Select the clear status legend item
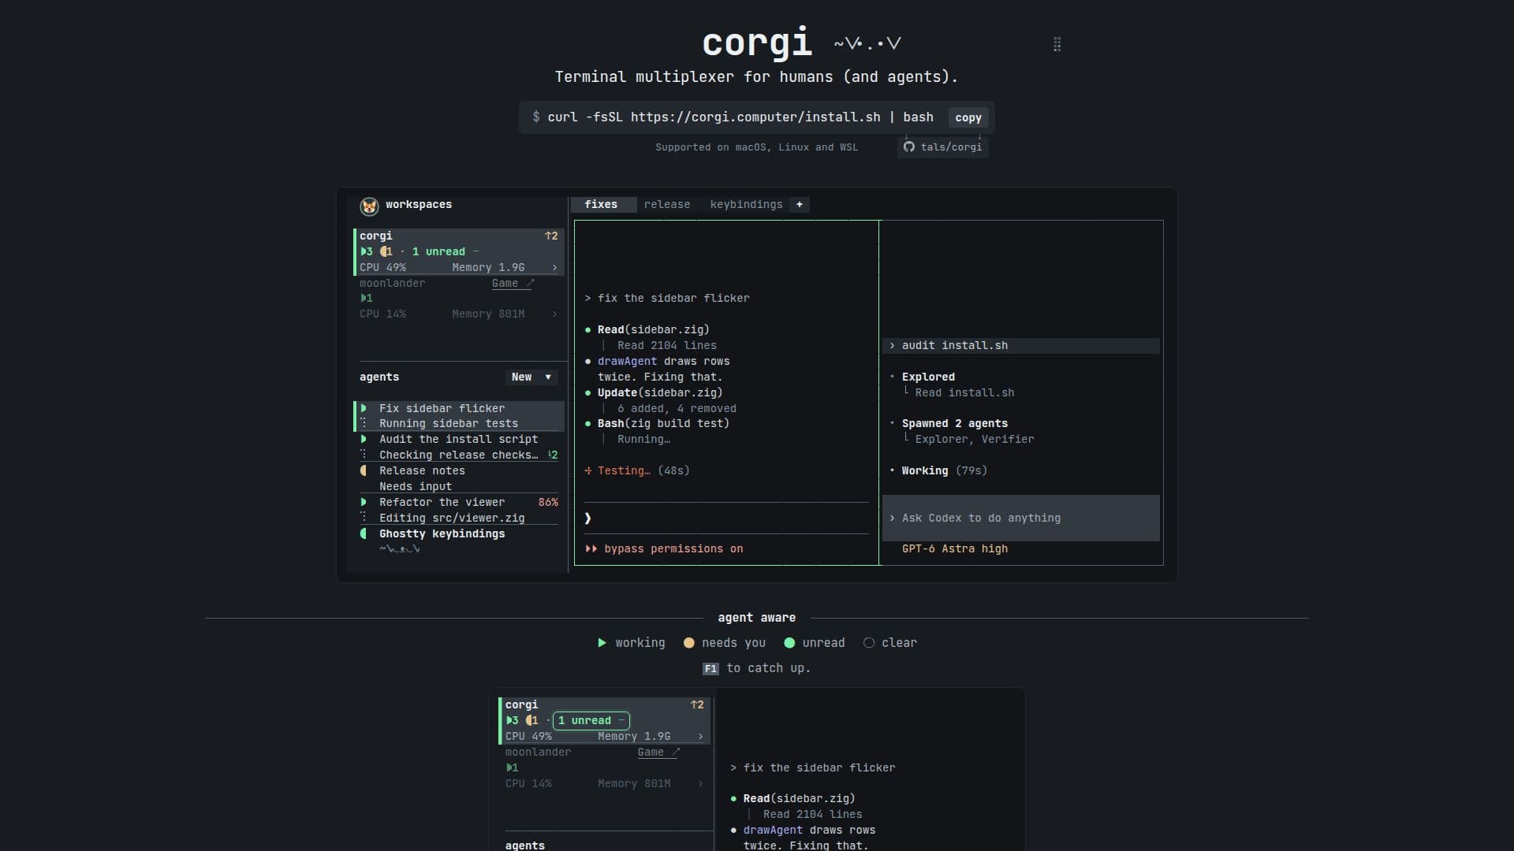Viewport: 1514px width, 851px height. coord(890,643)
